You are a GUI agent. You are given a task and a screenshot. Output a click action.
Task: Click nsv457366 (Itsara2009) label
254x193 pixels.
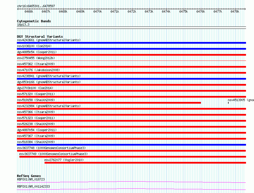click(x=36, y=112)
